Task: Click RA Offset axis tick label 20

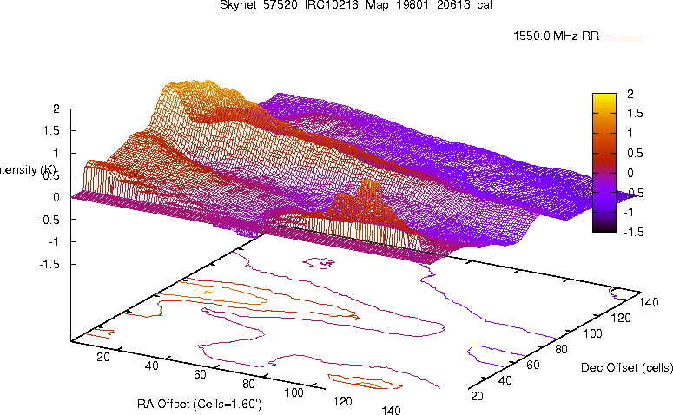Action: point(103,357)
